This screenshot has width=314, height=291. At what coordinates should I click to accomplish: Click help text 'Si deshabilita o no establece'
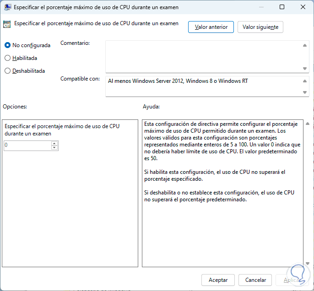click(x=219, y=196)
